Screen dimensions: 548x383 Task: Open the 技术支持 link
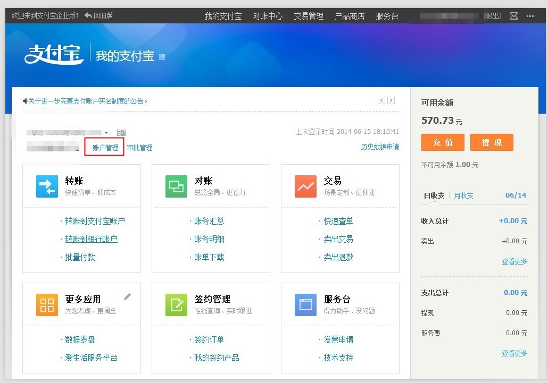click(x=339, y=358)
